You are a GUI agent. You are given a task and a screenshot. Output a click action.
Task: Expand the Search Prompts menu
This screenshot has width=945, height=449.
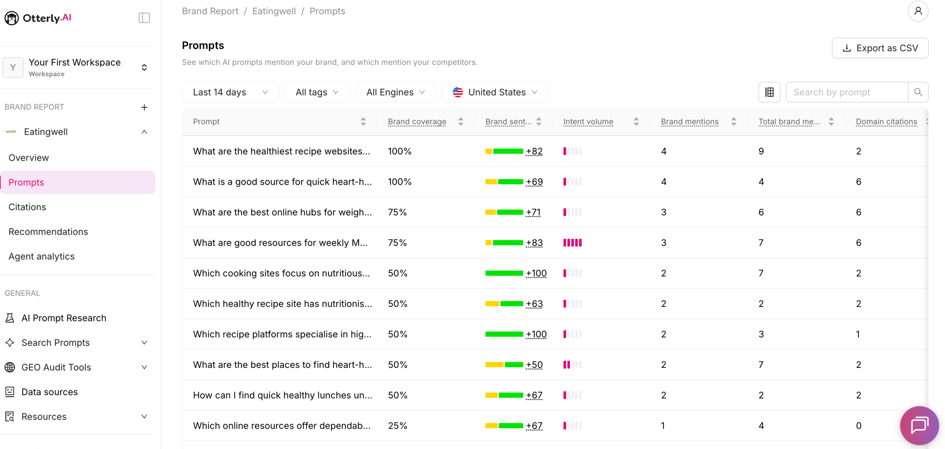[x=144, y=342]
